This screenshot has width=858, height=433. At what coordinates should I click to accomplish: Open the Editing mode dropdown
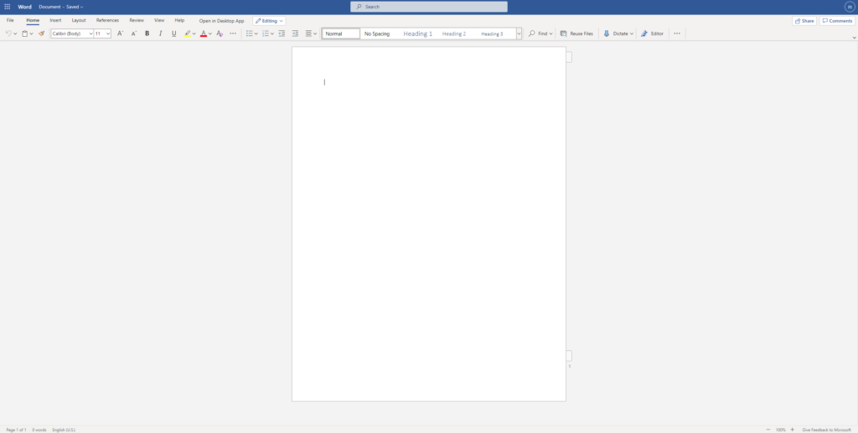pos(269,21)
